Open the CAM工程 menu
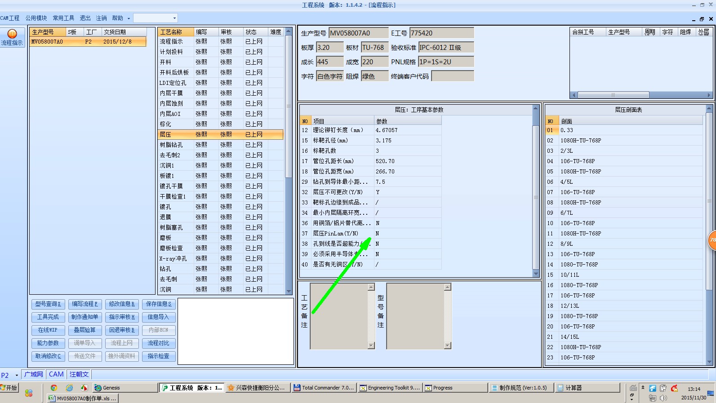The image size is (716, 403). coord(10,18)
